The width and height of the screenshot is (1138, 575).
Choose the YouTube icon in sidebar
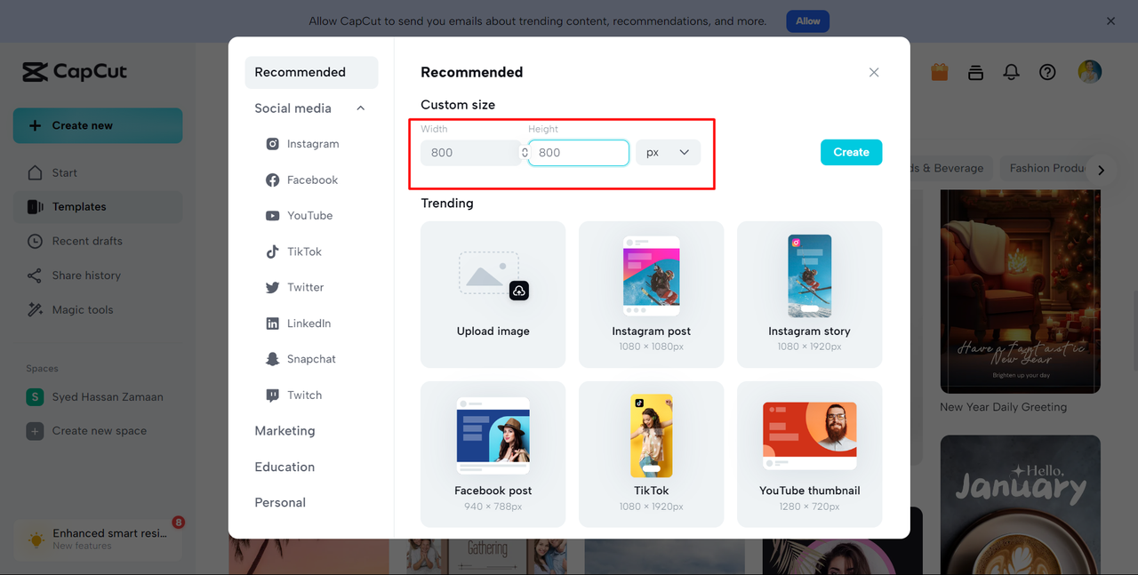[273, 216]
